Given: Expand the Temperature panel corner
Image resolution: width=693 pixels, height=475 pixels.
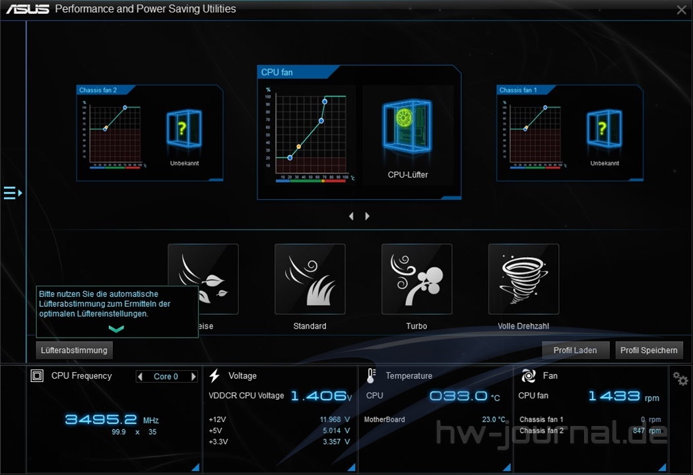Looking at the screenshot, I should pos(508,467).
